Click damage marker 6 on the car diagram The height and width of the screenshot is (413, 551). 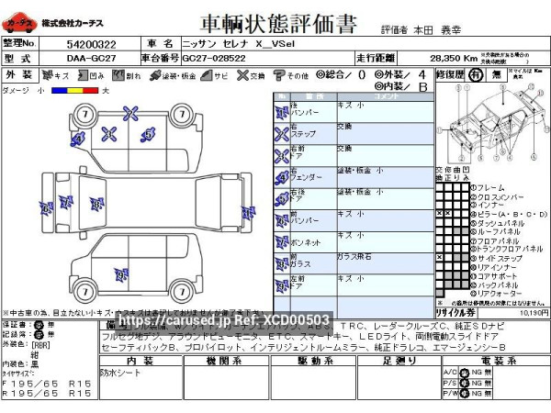point(46,208)
